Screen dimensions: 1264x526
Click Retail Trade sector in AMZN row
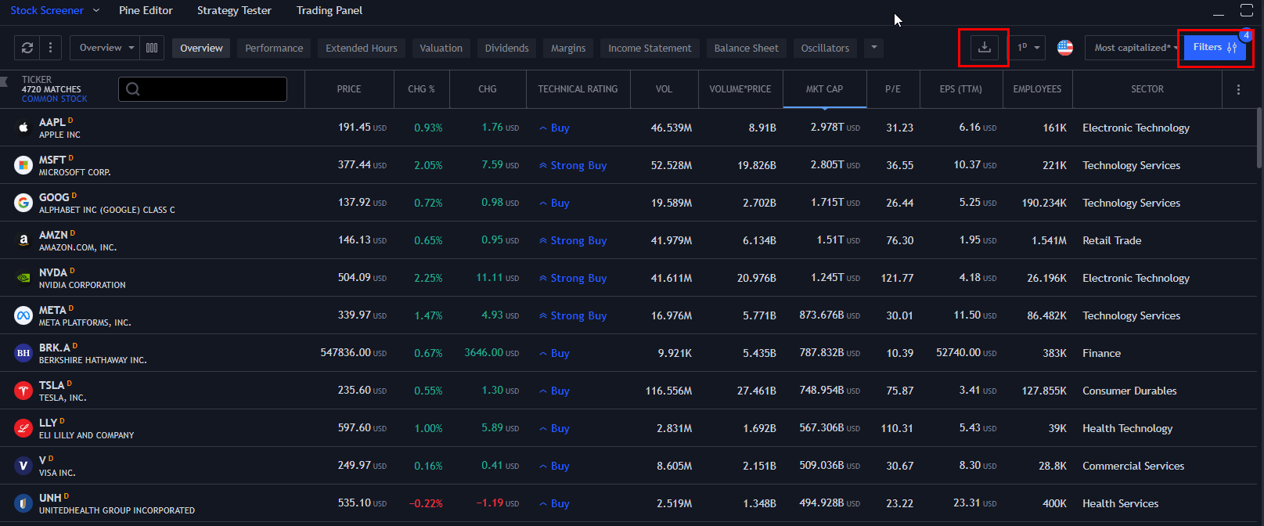click(x=1111, y=240)
